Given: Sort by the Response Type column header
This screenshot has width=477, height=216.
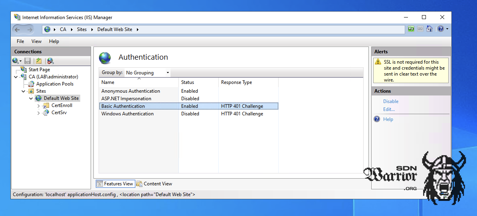Looking at the screenshot, I should coord(249,82).
